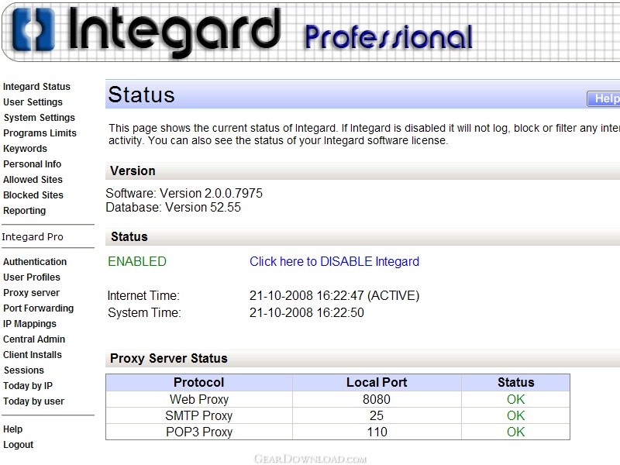
Task: Select Port Forwarding
Action: pos(38,308)
